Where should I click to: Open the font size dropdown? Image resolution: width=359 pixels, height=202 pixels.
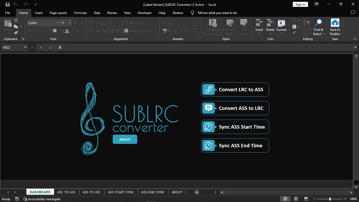(x=69, y=23)
